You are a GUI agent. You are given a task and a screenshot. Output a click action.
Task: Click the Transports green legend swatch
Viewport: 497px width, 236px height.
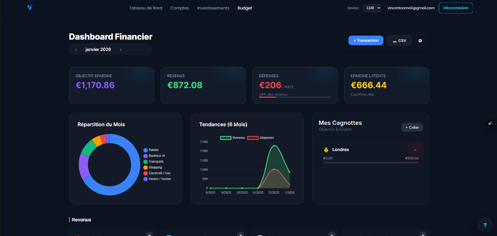146,162
